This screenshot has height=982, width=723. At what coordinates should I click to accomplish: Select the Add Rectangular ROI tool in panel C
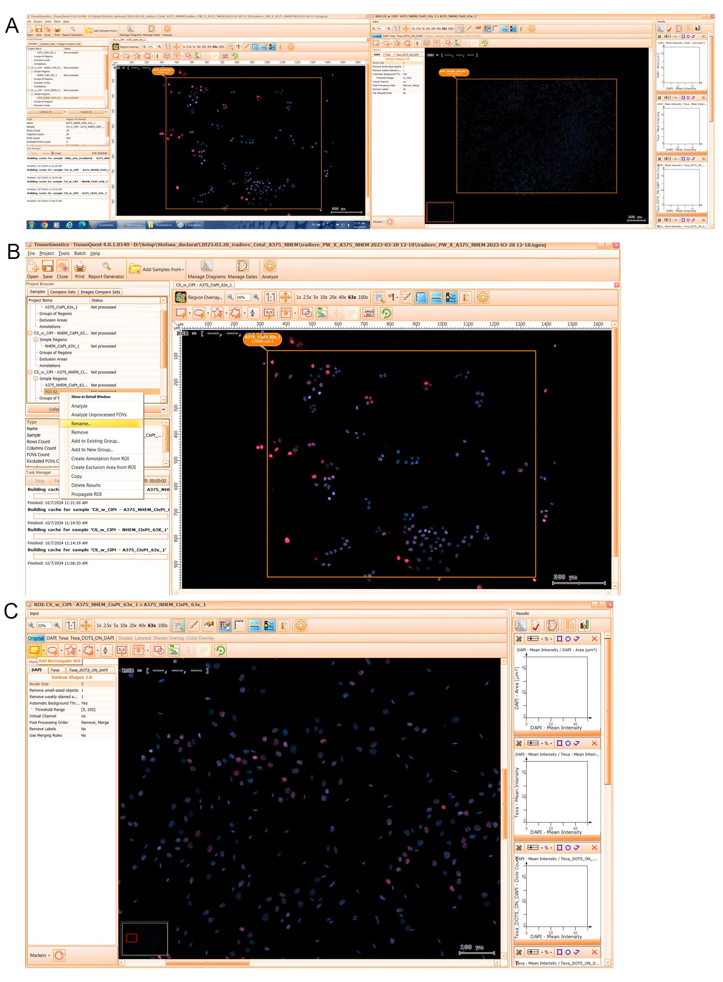[x=34, y=650]
